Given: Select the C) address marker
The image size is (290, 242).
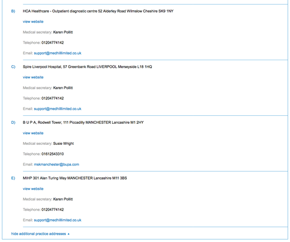Looking at the screenshot, I should point(13,67).
